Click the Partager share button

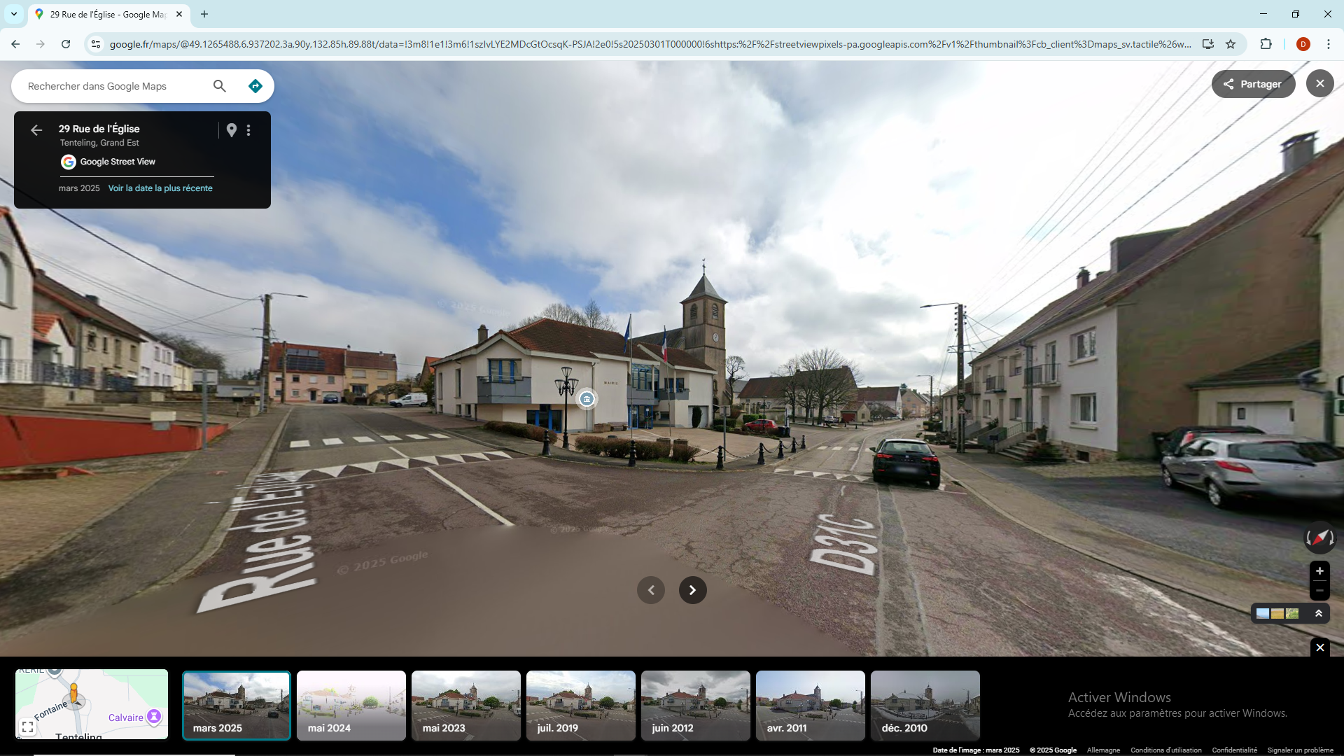[x=1253, y=84]
